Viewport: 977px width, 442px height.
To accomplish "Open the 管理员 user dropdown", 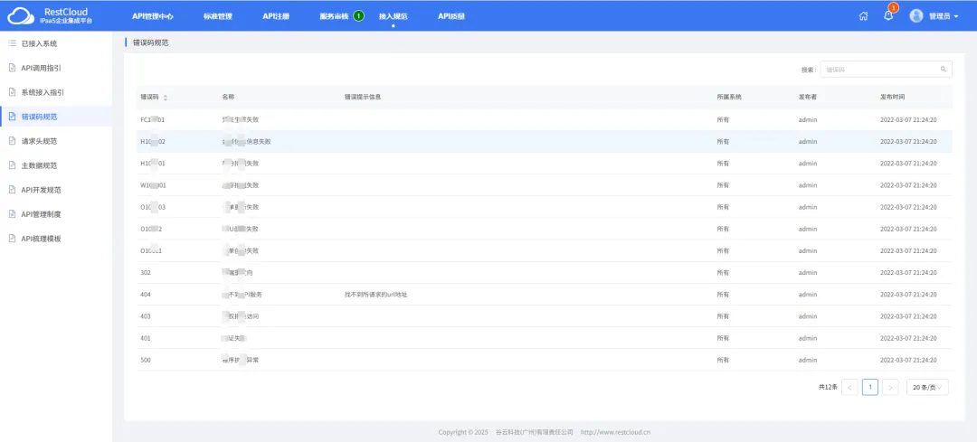I will coord(943,17).
